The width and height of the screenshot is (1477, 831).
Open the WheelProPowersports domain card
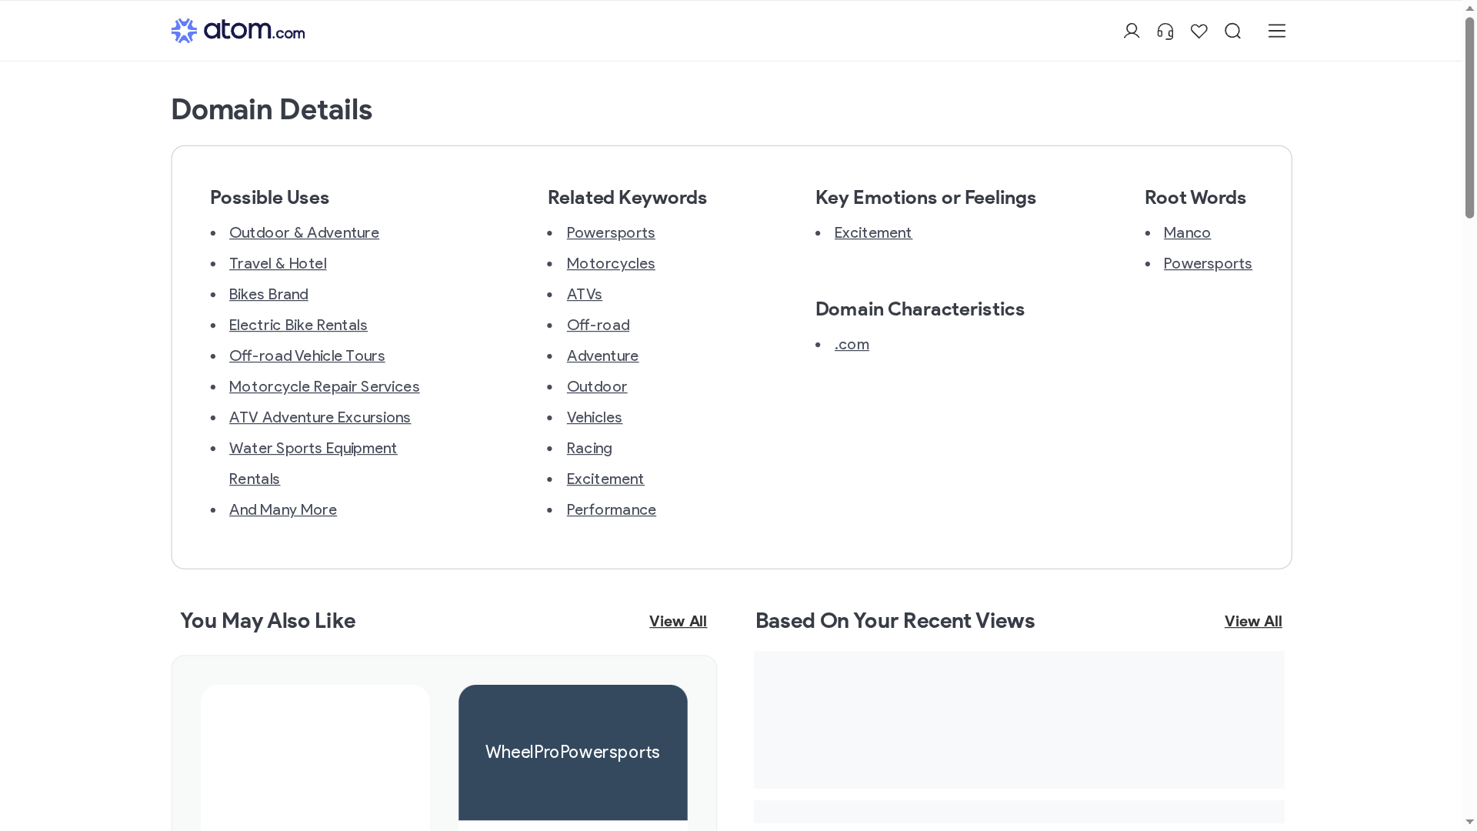point(573,752)
